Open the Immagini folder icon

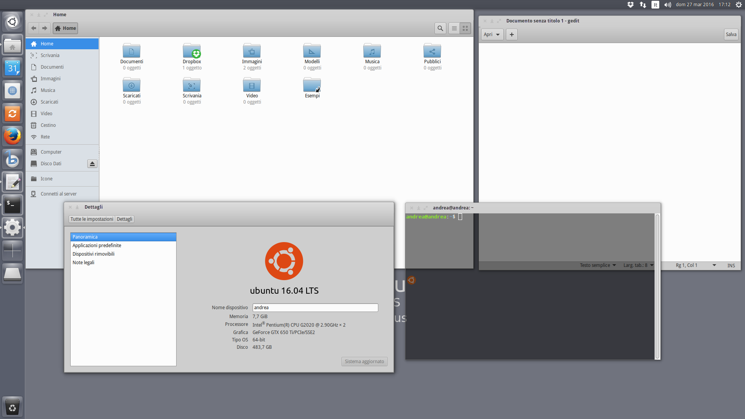[252, 57]
